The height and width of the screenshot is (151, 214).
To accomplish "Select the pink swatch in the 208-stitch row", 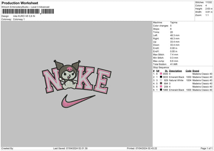I will pyautogui.click(x=161, y=87).
